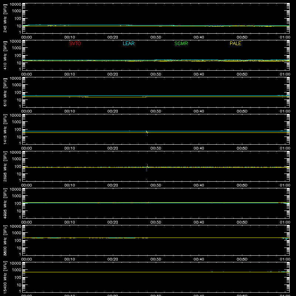Click the 10000 tick label on the 8800 MHz plot

tap(16, 226)
